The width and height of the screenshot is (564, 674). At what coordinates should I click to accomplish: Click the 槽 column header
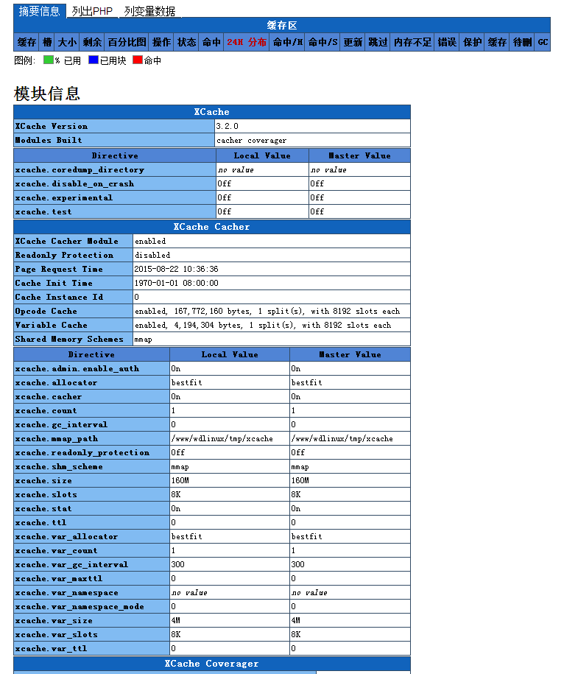tap(47, 42)
